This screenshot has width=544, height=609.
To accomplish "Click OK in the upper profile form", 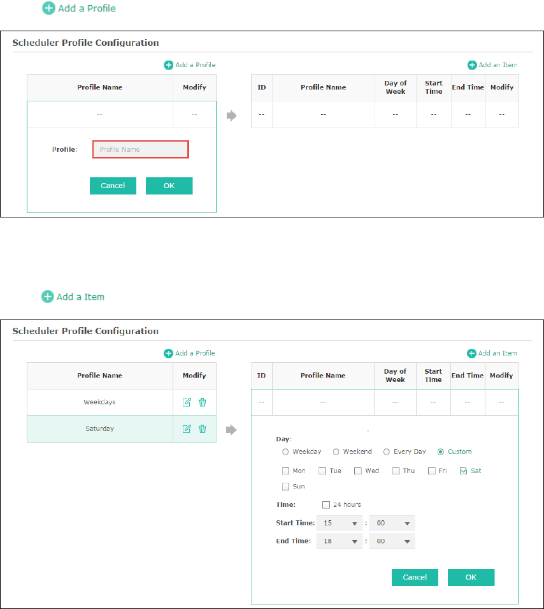I will pos(169,186).
